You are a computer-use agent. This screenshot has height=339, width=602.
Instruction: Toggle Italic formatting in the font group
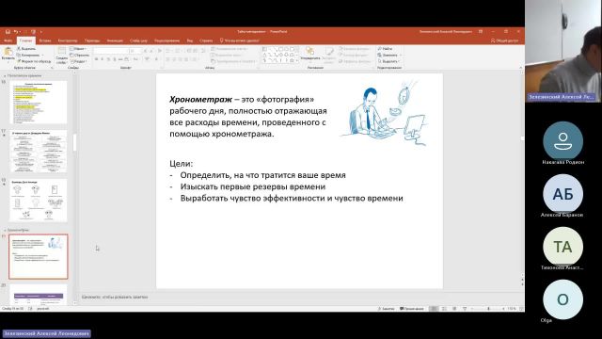coord(103,59)
